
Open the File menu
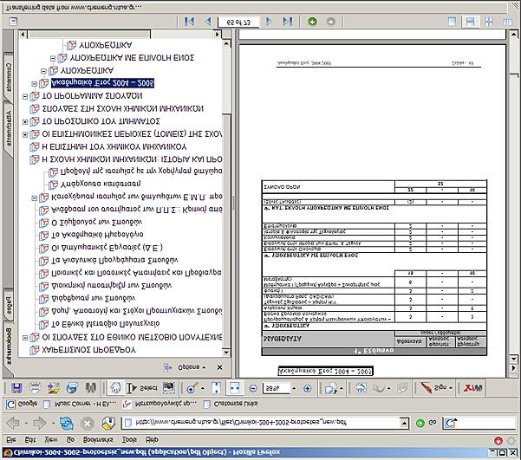(11, 439)
